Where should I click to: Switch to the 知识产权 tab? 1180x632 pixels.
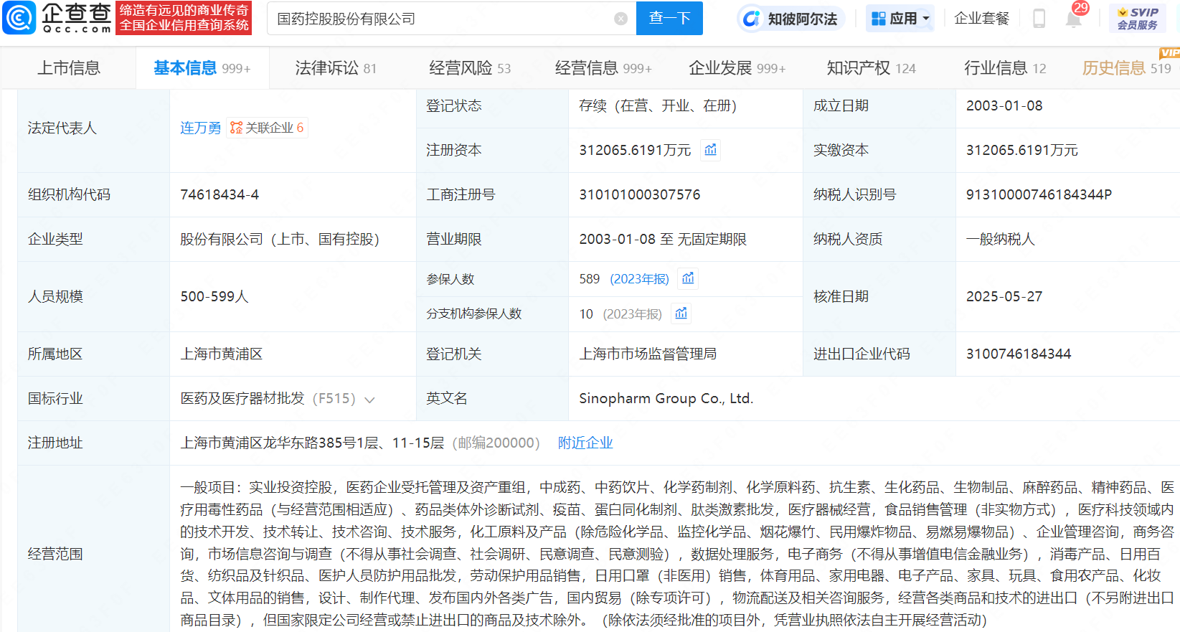click(x=871, y=68)
